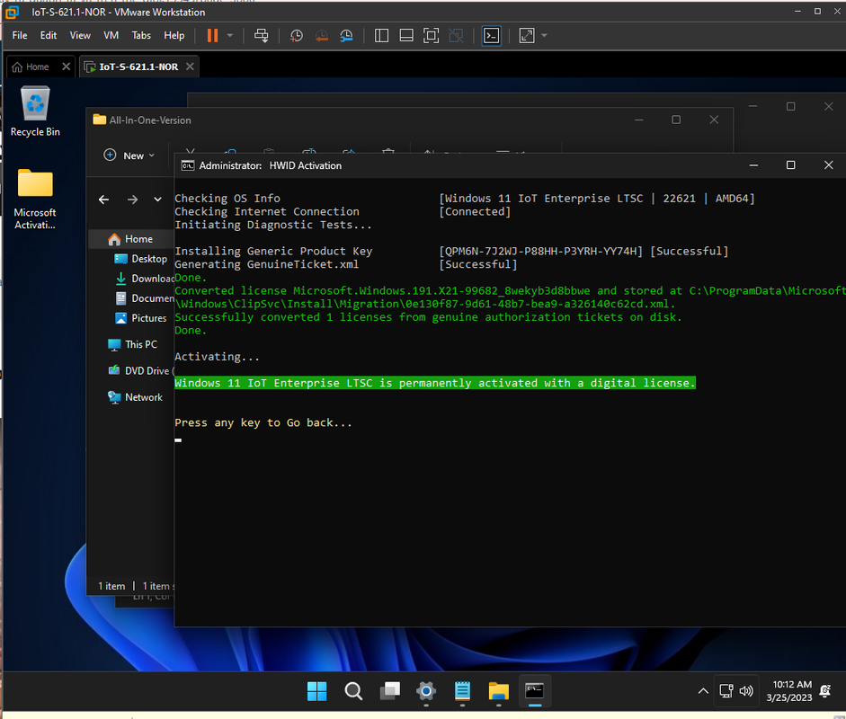The height and width of the screenshot is (719, 846).
Task: Open the Tabs menu
Action: point(141,35)
